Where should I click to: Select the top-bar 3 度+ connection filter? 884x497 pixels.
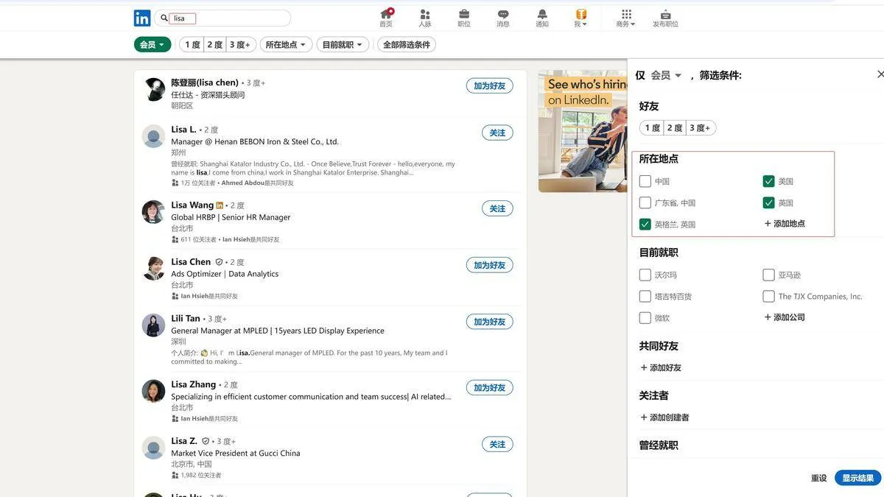click(x=241, y=44)
